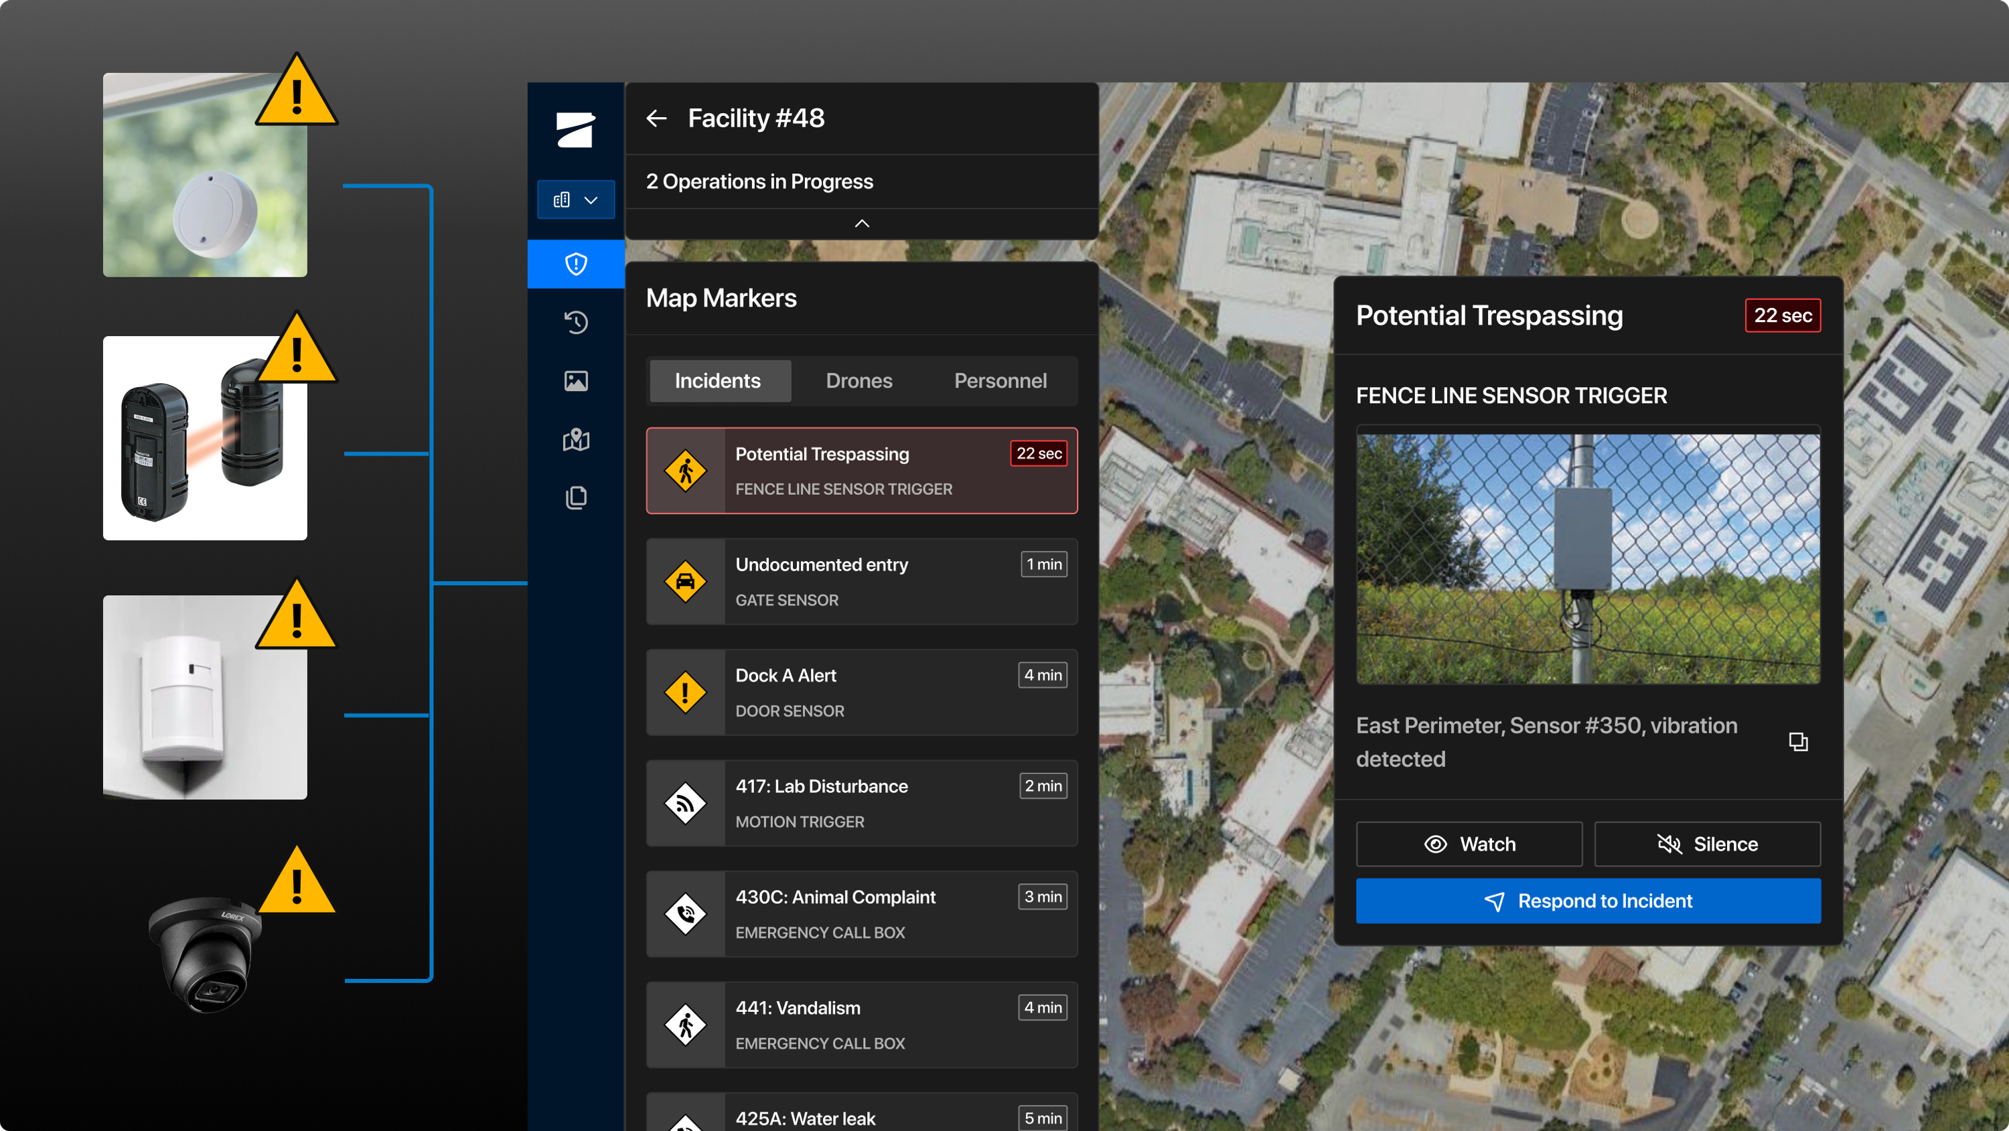Click the back arrow beside Facility #48
2009x1131 pixels.
click(x=657, y=118)
